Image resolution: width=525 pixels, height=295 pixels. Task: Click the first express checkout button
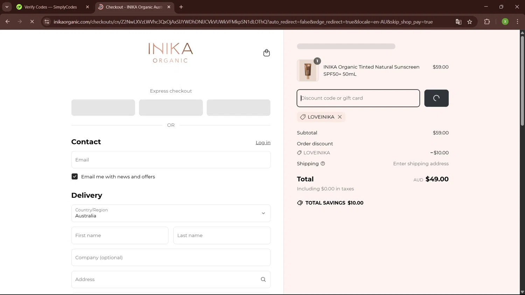tap(103, 108)
